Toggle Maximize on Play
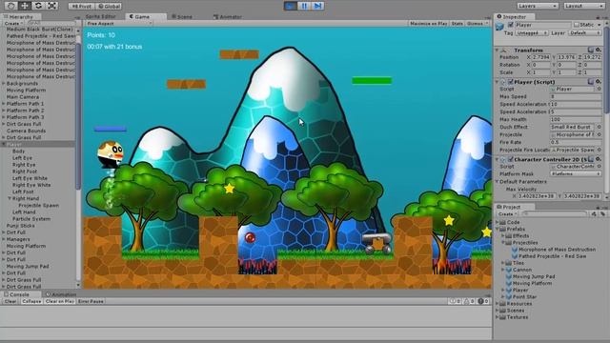 tap(428, 24)
